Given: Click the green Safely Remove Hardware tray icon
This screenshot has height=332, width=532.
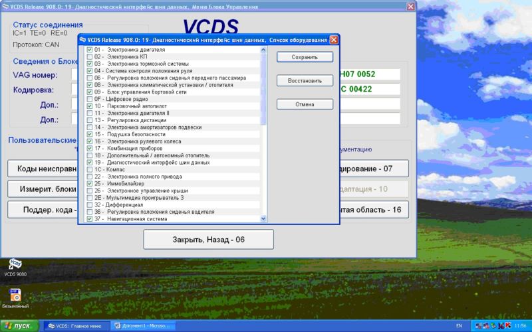Looking at the screenshot, I should [493, 325].
